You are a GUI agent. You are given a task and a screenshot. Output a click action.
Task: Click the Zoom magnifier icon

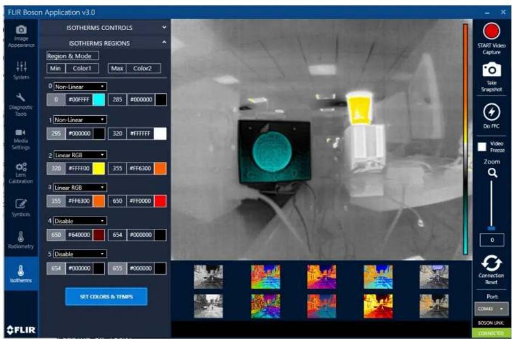point(492,173)
